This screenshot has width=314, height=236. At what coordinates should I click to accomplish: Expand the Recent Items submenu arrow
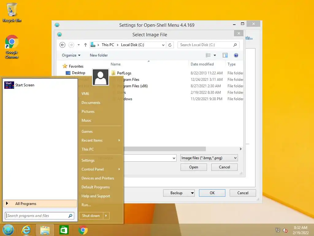click(x=119, y=140)
